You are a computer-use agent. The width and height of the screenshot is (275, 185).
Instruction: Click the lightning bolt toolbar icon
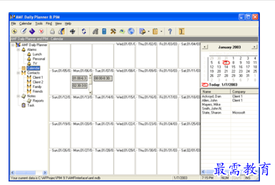pos(15,31)
